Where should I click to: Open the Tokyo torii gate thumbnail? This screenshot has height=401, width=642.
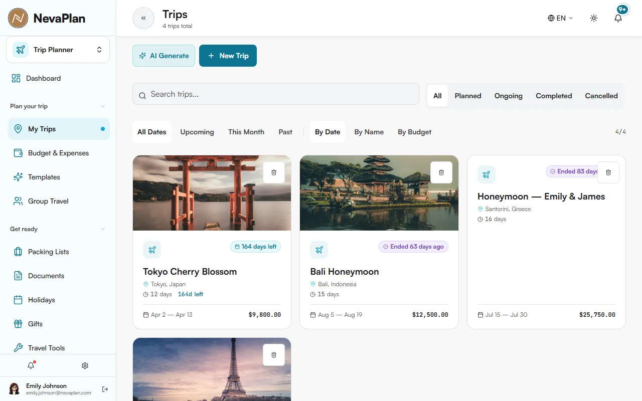point(212,193)
